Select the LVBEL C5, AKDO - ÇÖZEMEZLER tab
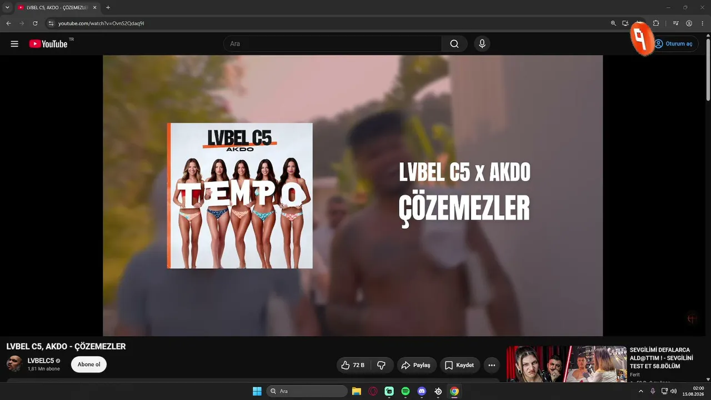This screenshot has height=400, width=711. pos(57,7)
